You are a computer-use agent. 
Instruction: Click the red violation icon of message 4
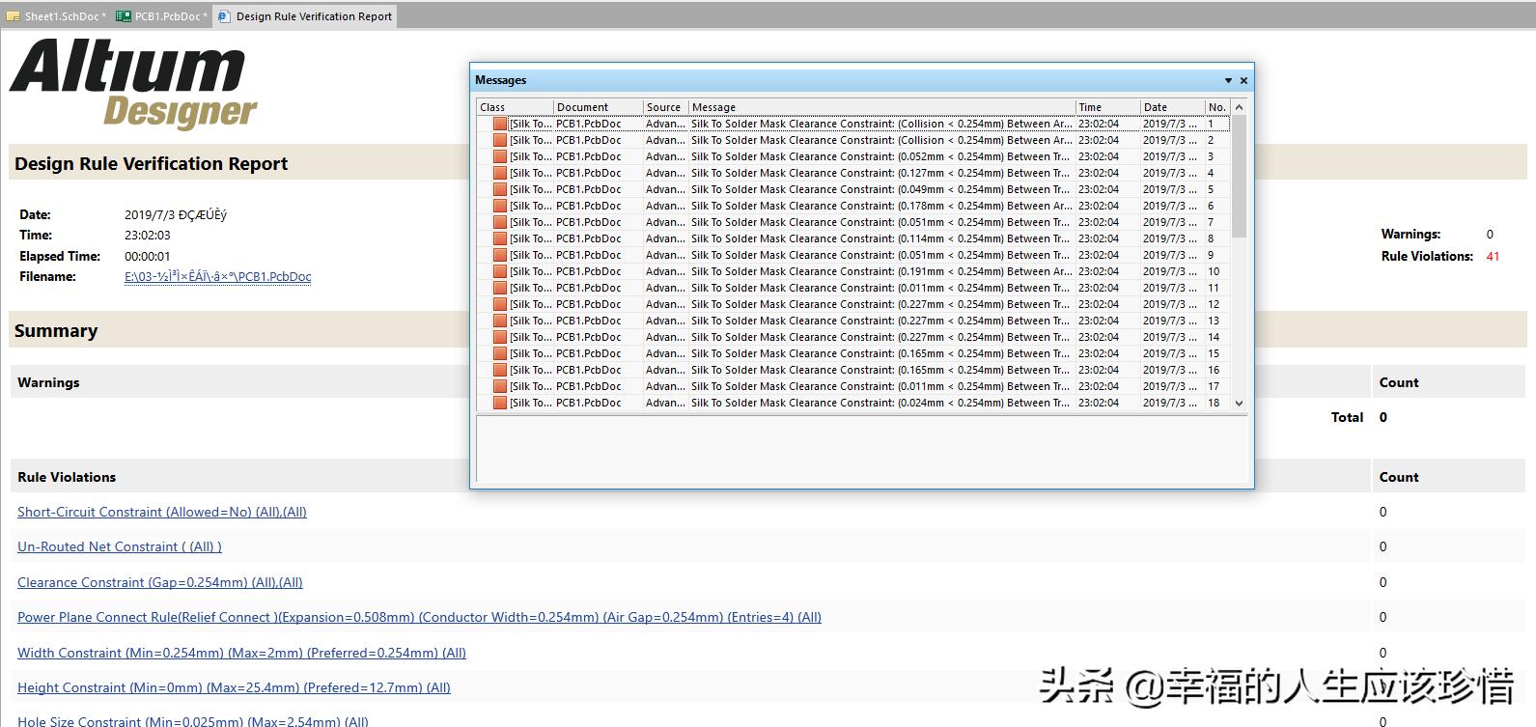500,173
